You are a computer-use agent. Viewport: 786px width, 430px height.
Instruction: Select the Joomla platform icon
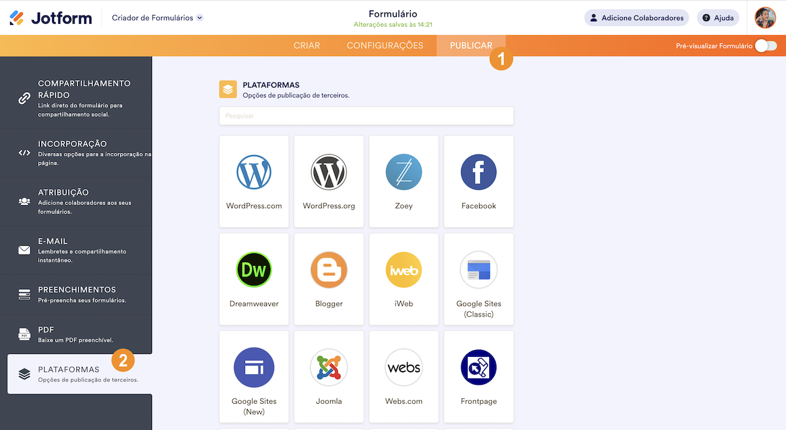point(329,368)
